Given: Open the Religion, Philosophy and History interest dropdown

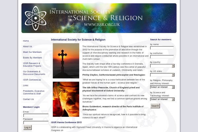Looking at the screenshot, I should tap(162, 87).
